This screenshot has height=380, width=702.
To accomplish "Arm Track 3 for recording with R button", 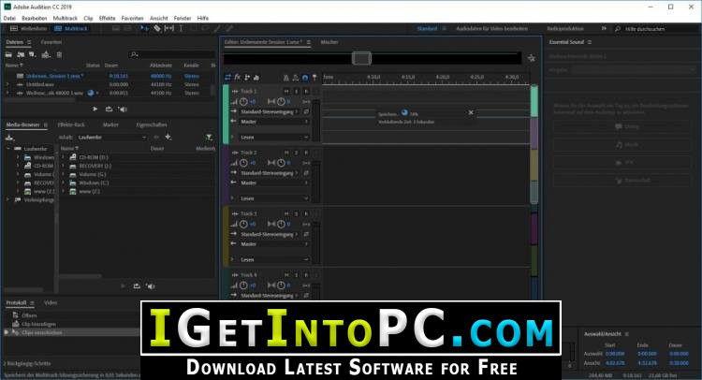I will click(306, 214).
